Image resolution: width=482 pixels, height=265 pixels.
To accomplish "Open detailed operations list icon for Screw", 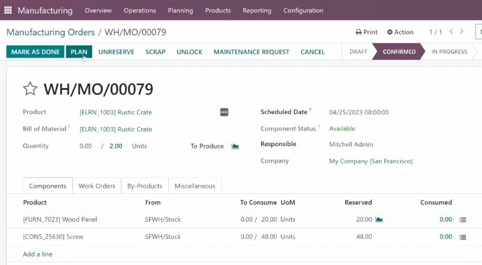I will pos(463,237).
